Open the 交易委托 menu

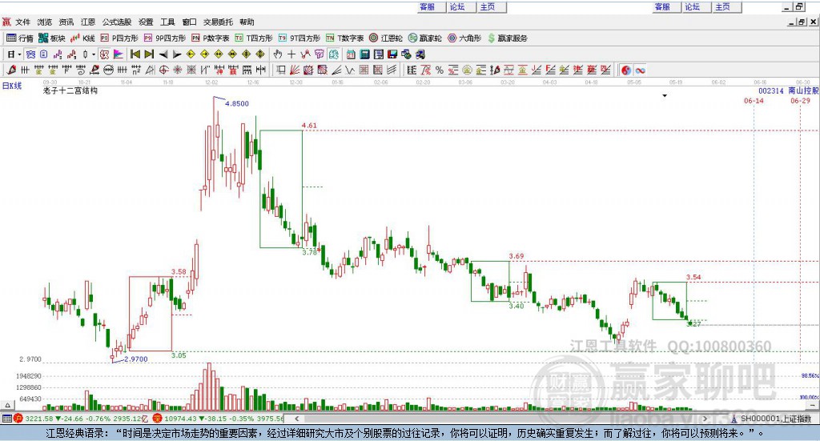coord(218,22)
